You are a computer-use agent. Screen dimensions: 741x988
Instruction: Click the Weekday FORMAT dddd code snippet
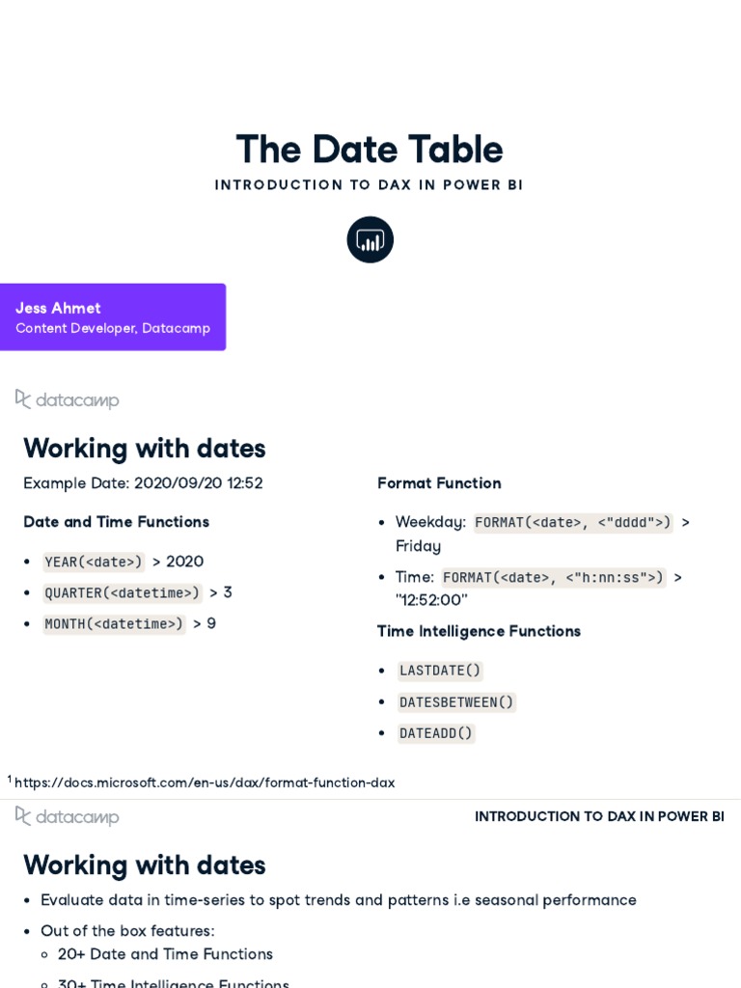pos(573,522)
